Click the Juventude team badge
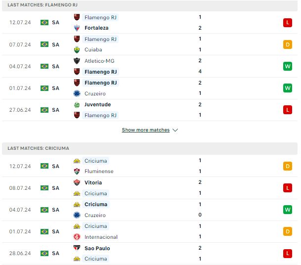This screenshot has height=265, width=301. click(77, 105)
